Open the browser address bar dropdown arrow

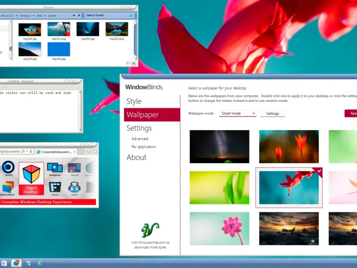[27, 151]
